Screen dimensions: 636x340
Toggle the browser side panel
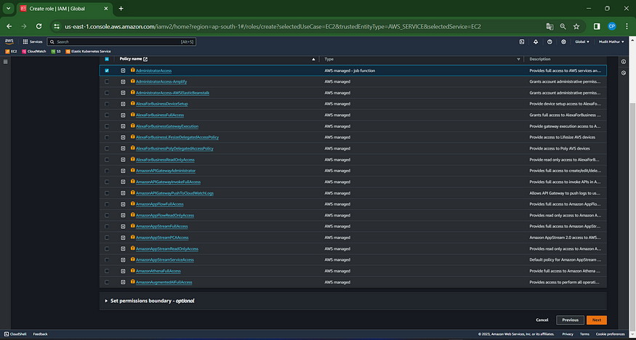point(597,26)
